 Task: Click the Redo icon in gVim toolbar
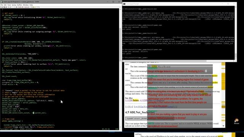pyautogui.click(x=11, y=7)
